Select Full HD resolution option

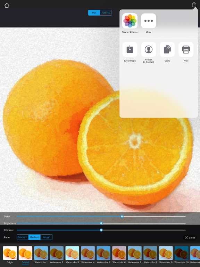106,13
